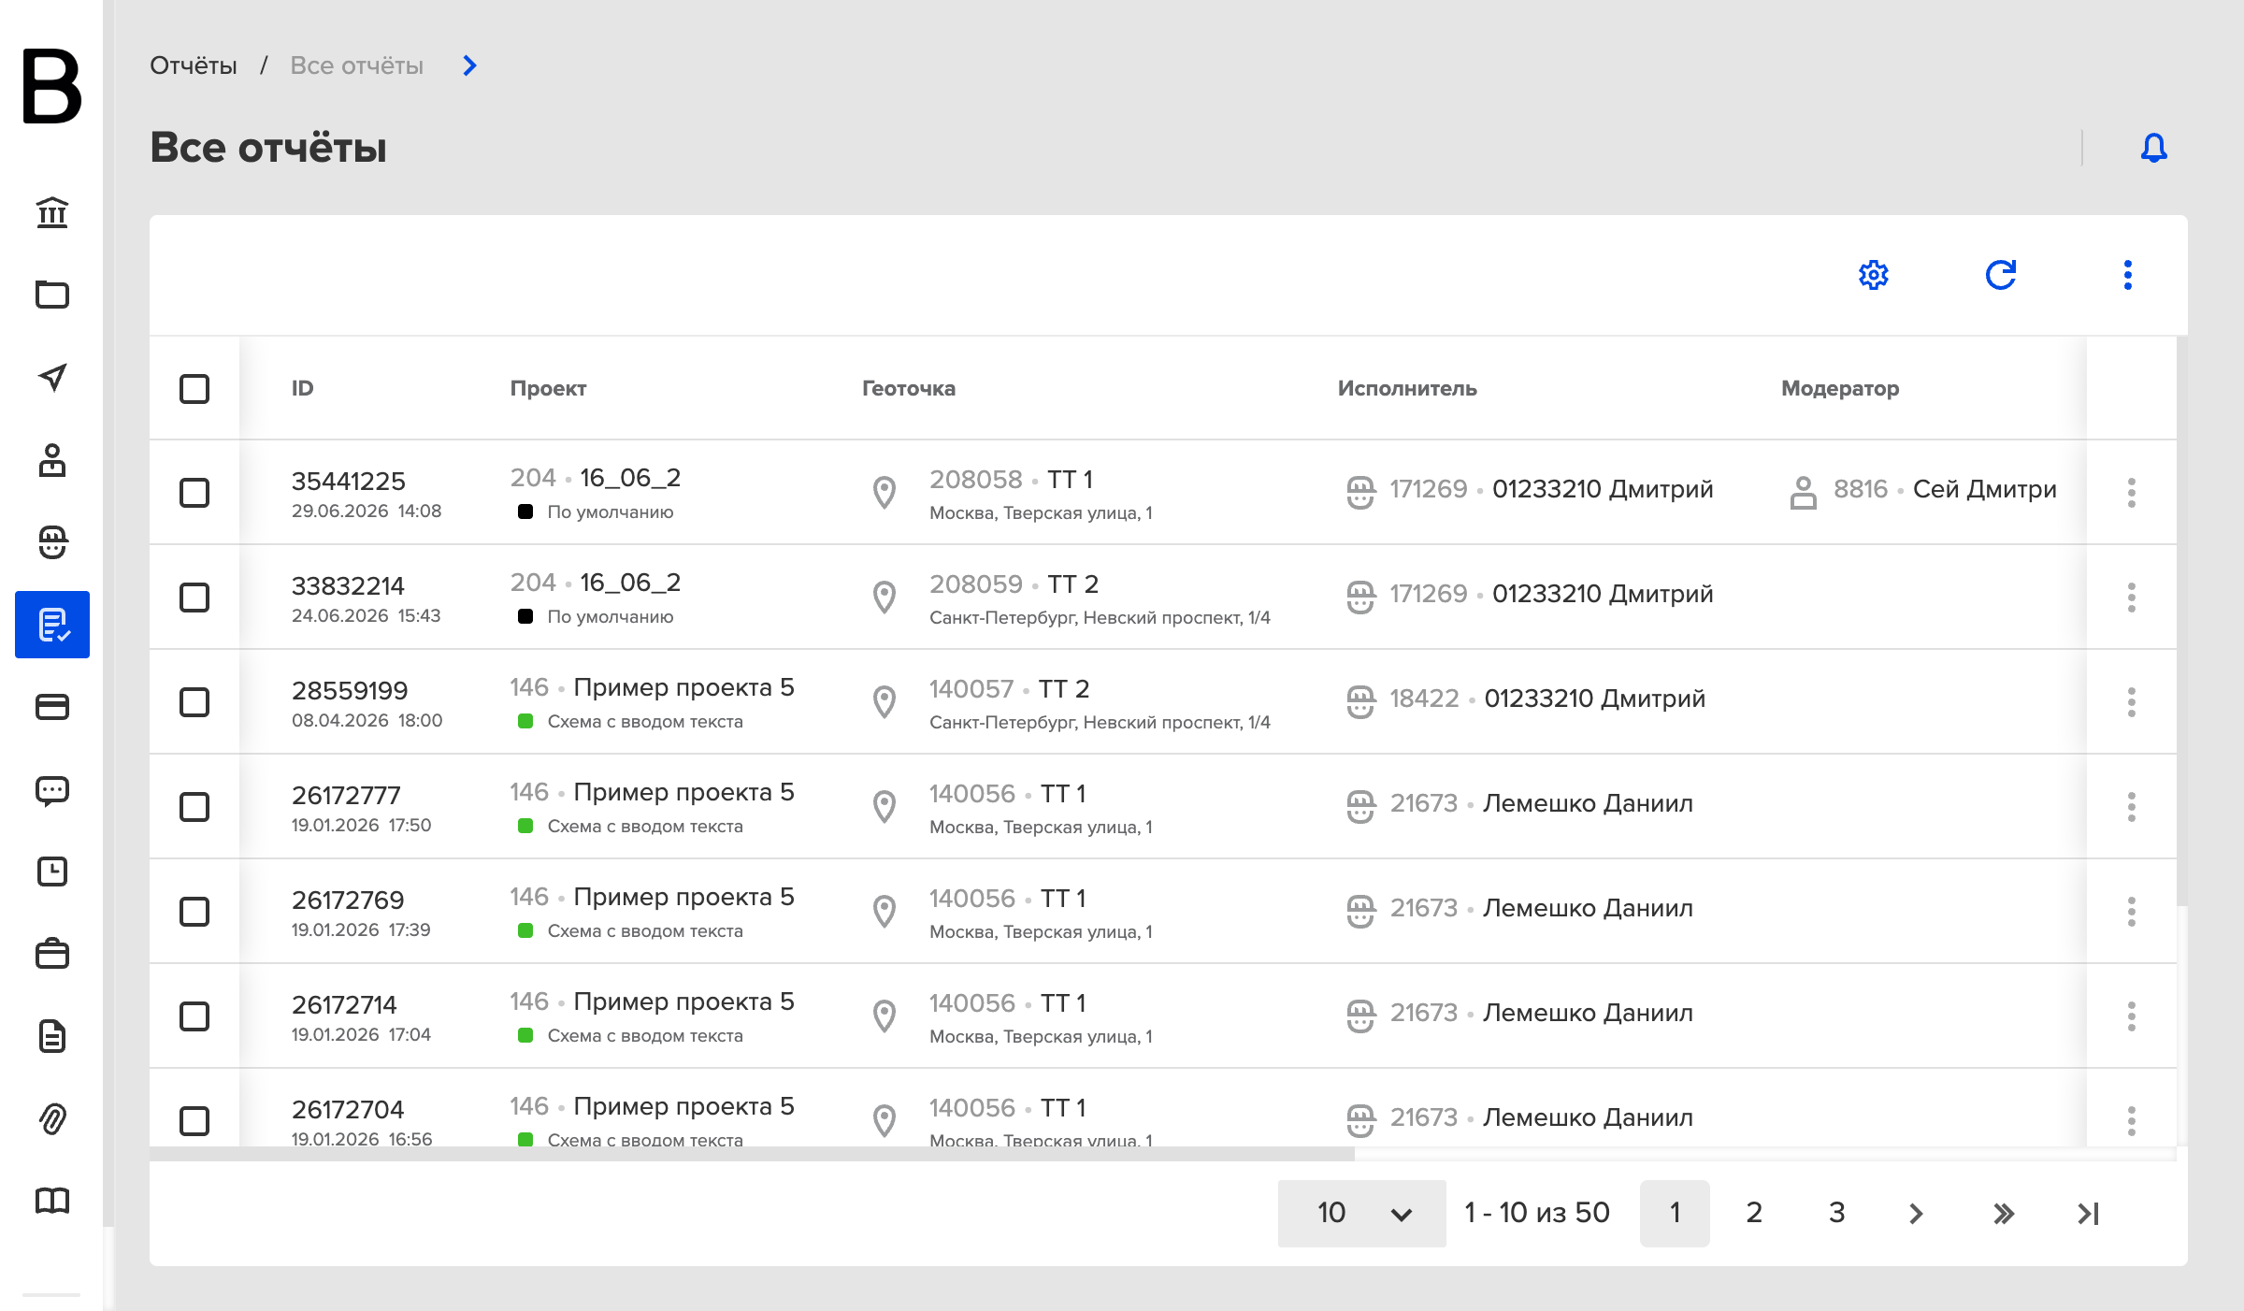Open notifications bell icon
This screenshot has height=1311, width=2244.
point(2154,147)
